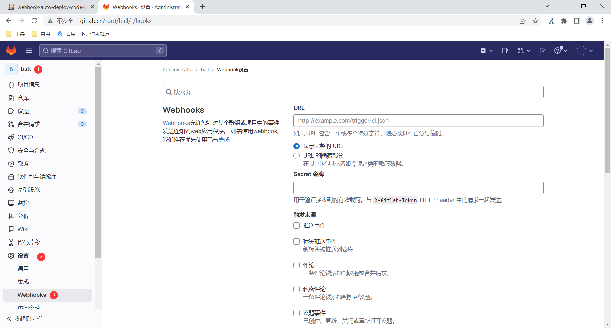This screenshot has height=328, width=611.
Task: Select the 显示完整的 URL radio option
Action: click(297, 146)
